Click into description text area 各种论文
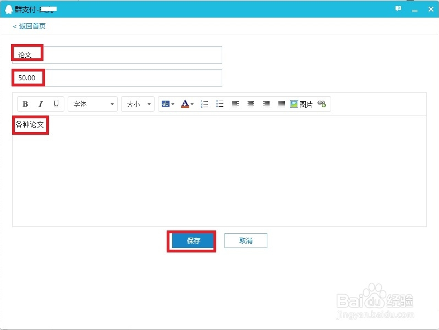Screen dimensions: 439x330 [219, 170]
